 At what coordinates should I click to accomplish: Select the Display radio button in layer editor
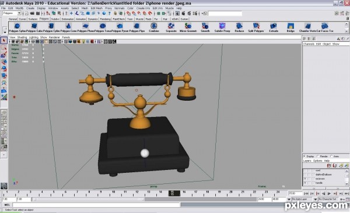[x=304, y=156]
